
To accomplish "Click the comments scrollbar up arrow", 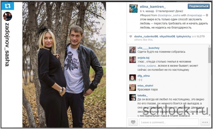I will click(209, 46).
